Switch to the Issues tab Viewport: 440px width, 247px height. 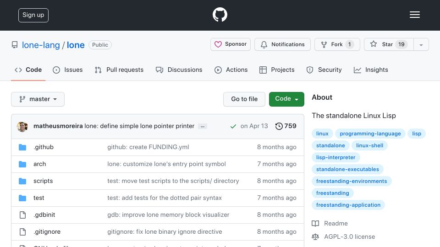coord(68,70)
